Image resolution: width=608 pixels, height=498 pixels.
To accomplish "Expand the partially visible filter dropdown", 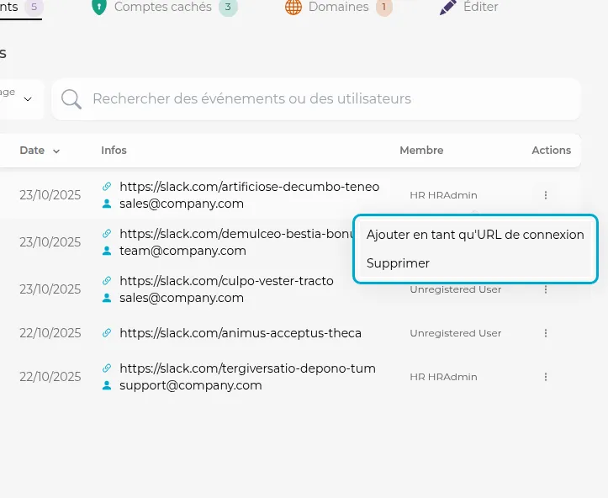I will [27, 99].
